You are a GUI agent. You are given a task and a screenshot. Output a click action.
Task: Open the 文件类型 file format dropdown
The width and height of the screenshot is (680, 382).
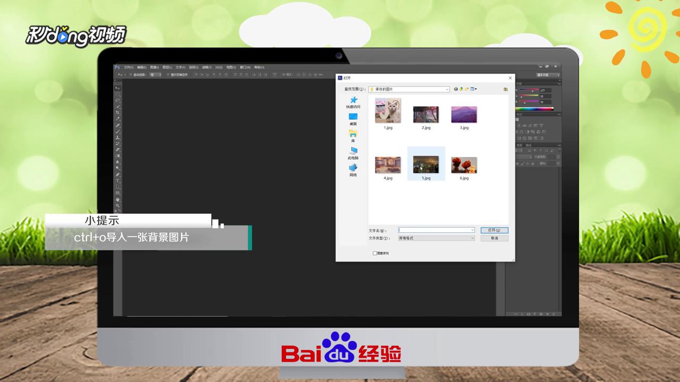472,238
